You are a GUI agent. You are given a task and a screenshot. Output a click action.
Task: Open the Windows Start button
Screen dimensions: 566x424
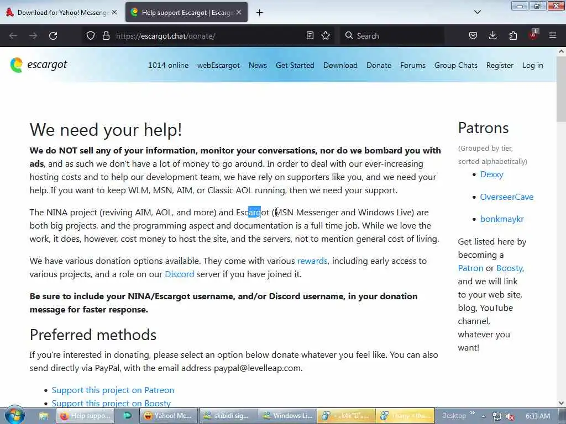[x=14, y=415]
